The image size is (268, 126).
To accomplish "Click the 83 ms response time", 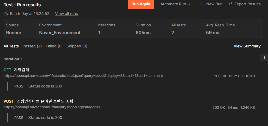I will (x=234, y=76).
